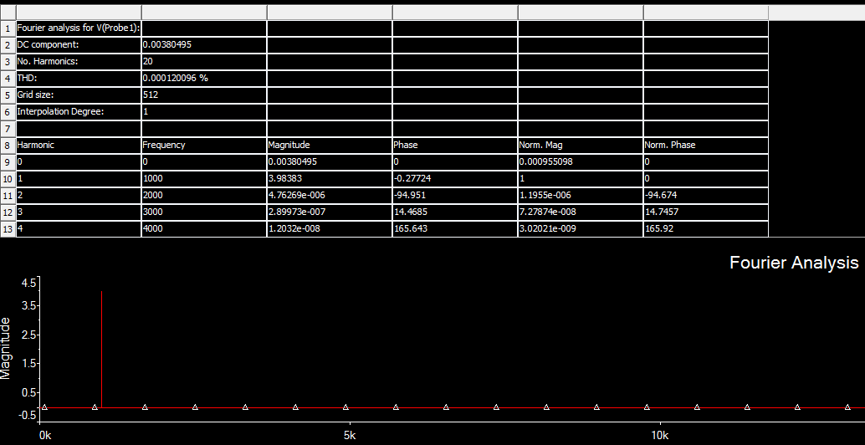Click the phase cell -0.27724
865x445 pixels.
(455, 179)
